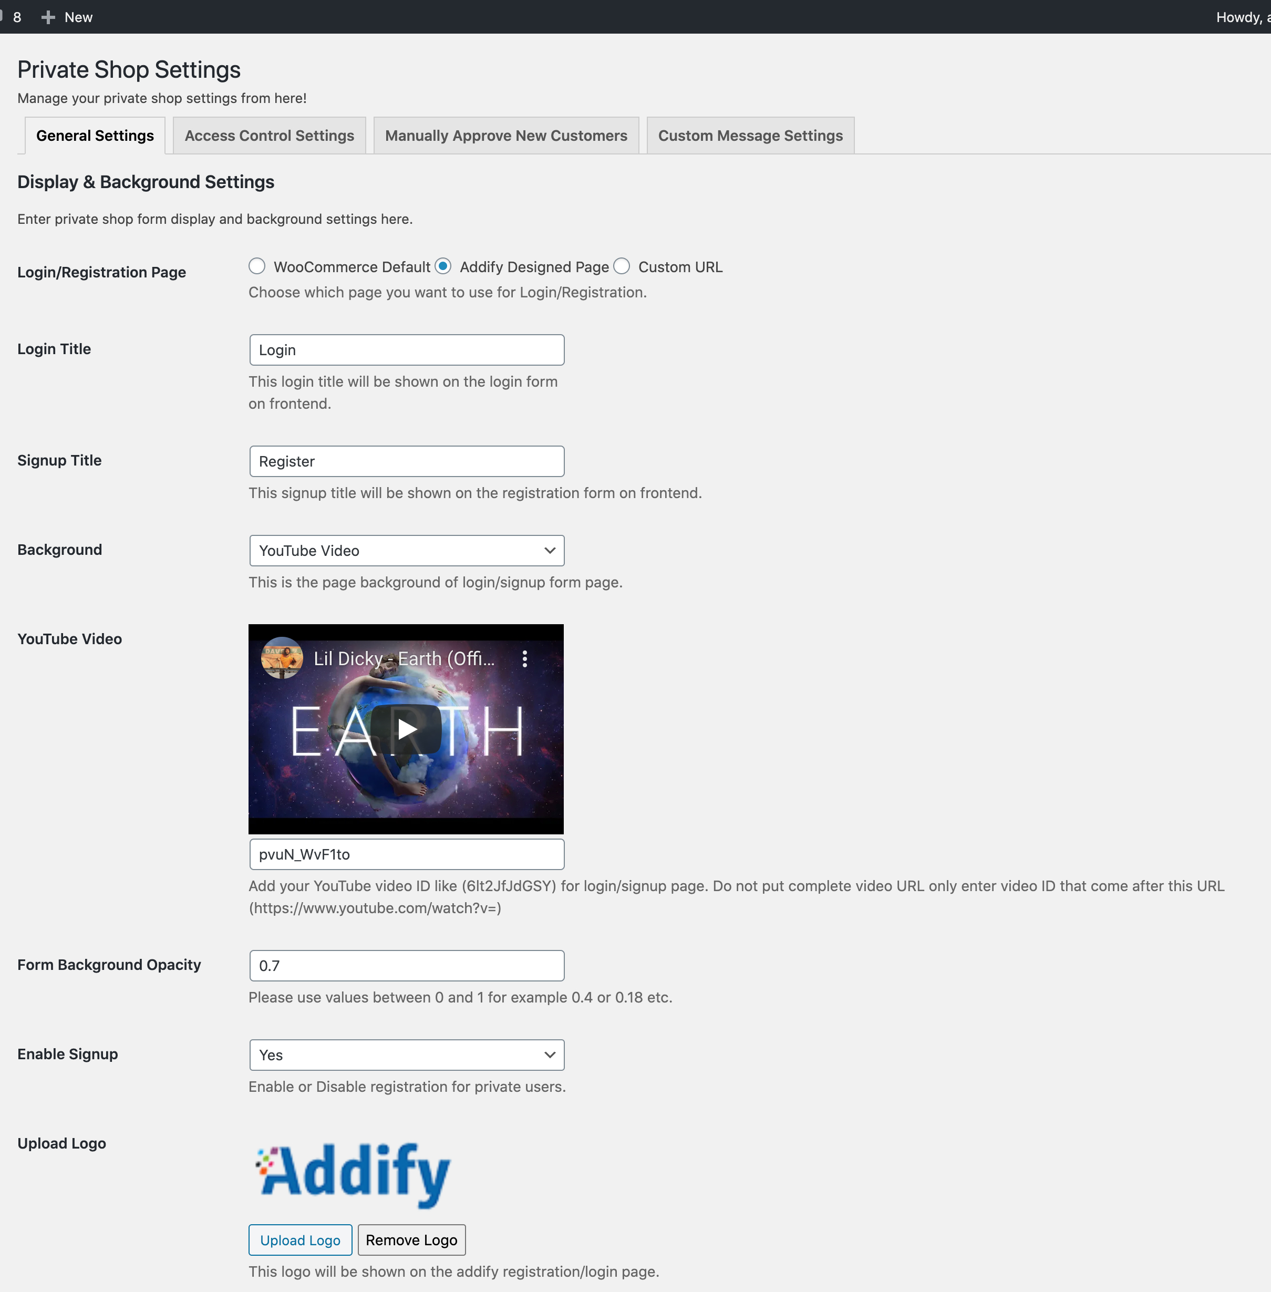Edit the YouTube Video ID input field
The height and width of the screenshot is (1292, 1271).
[406, 854]
